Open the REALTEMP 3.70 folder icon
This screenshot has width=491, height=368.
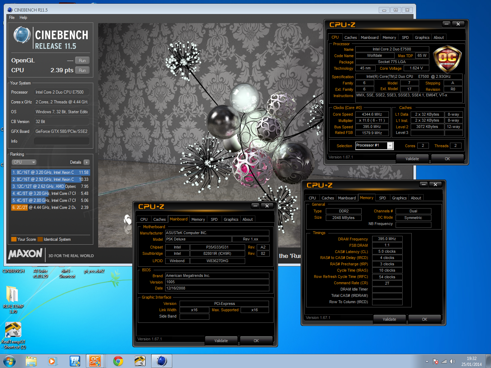tap(13, 299)
